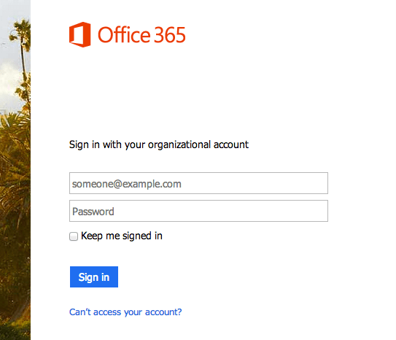Viewport: 396px width, 340px height.
Task: Focus the someone@example.com email field
Action: click(198, 183)
